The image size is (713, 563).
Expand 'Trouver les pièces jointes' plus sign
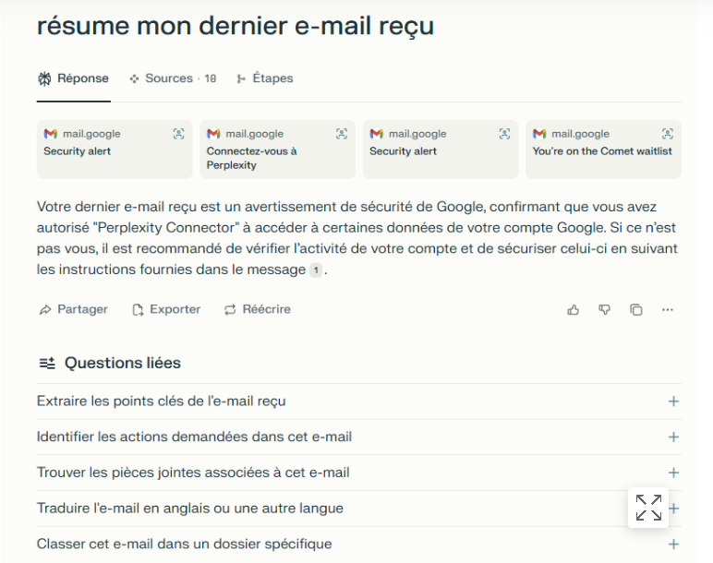673,473
